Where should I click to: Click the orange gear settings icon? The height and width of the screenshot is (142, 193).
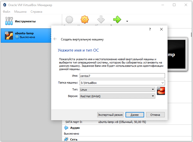[x=85, y=19]
